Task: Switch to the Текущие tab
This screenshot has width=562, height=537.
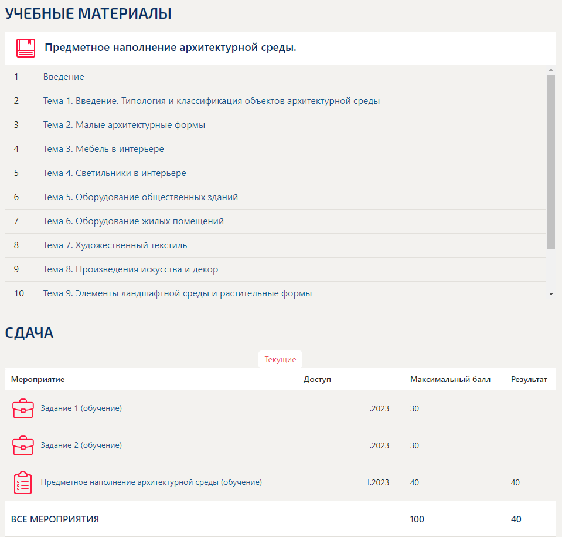Action: click(x=280, y=359)
